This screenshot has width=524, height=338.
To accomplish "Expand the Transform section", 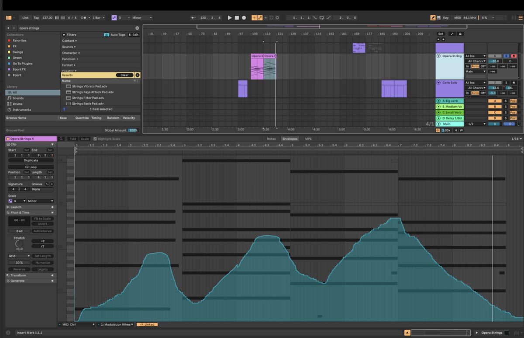I will tap(52, 275).
